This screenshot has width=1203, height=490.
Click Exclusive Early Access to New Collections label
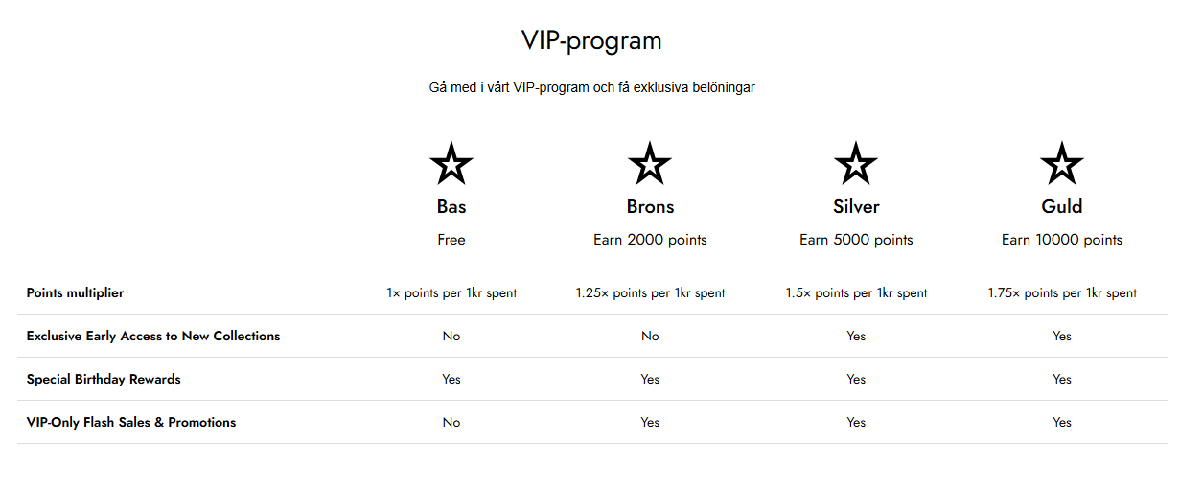pos(153,336)
